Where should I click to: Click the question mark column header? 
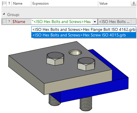(9, 3)
